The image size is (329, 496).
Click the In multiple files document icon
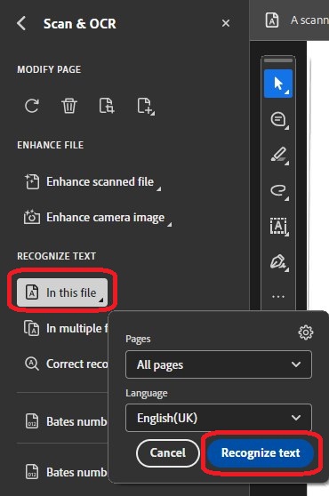tap(32, 328)
